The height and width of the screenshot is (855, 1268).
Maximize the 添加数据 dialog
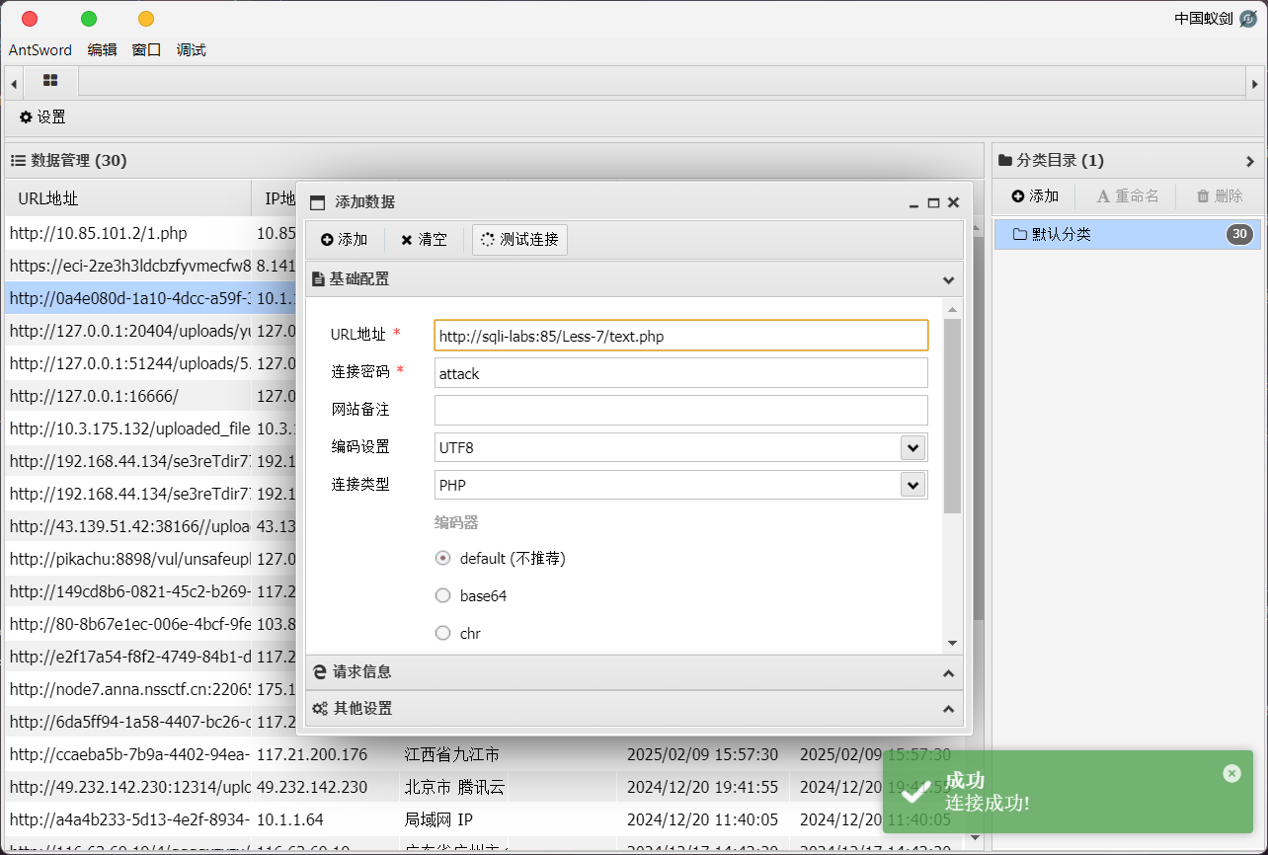click(934, 202)
